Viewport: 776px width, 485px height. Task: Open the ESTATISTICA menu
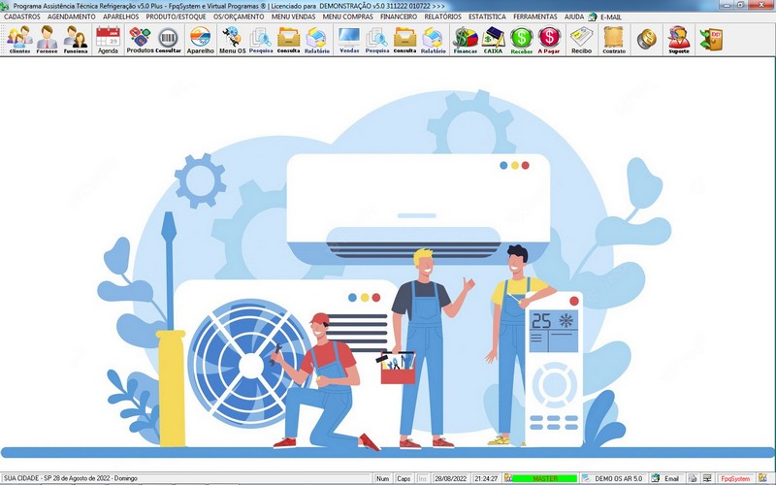coord(487,16)
